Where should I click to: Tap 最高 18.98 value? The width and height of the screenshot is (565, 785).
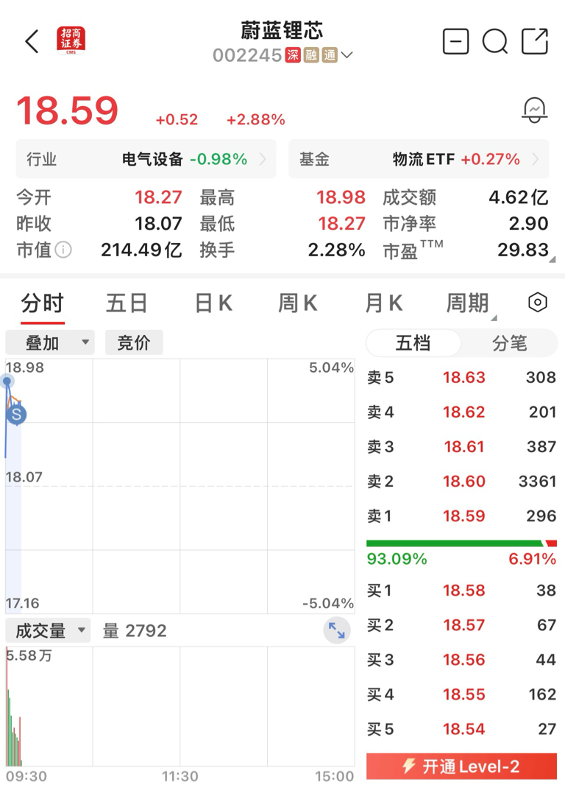click(341, 197)
